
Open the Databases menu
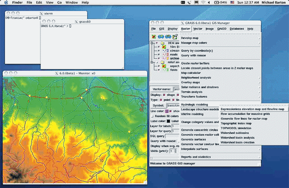(x=237, y=29)
